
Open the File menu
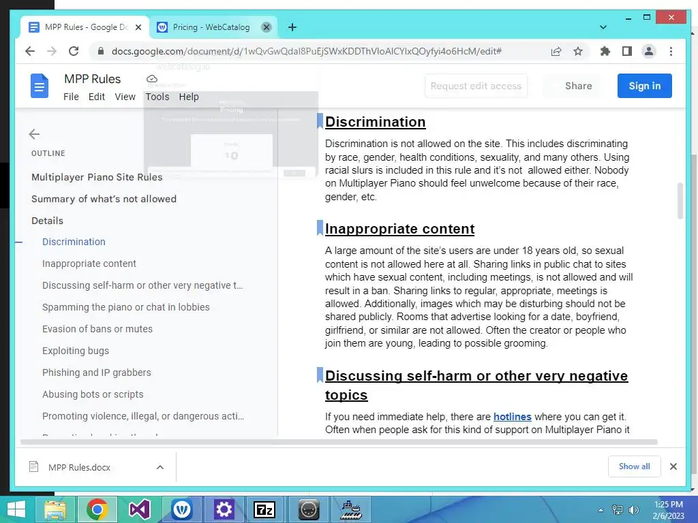[71, 97]
